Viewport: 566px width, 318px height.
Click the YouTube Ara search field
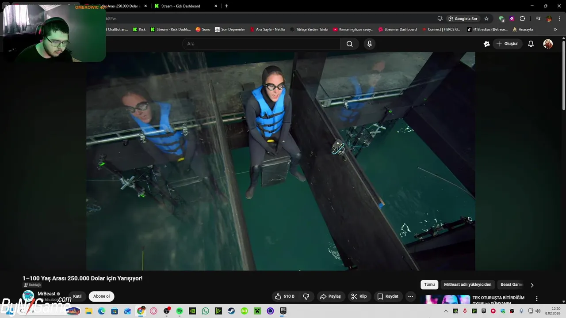point(261,44)
